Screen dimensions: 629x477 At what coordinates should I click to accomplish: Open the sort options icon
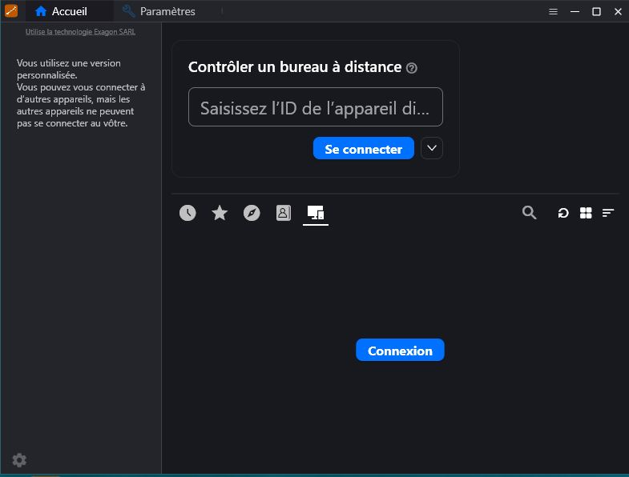(x=608, y=213)
